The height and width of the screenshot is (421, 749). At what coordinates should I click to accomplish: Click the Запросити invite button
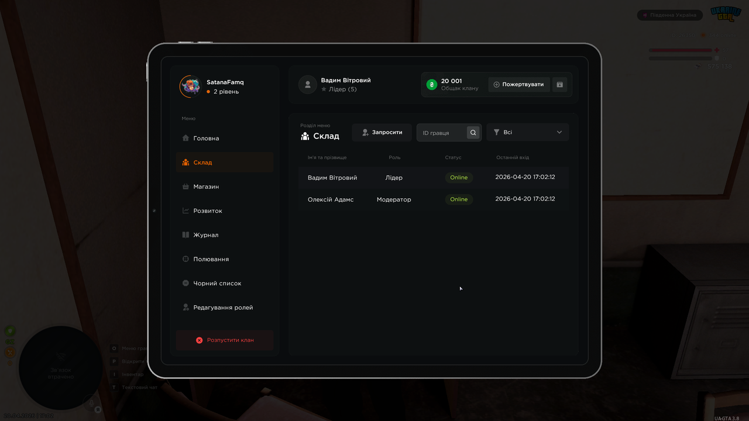(382, 133)
